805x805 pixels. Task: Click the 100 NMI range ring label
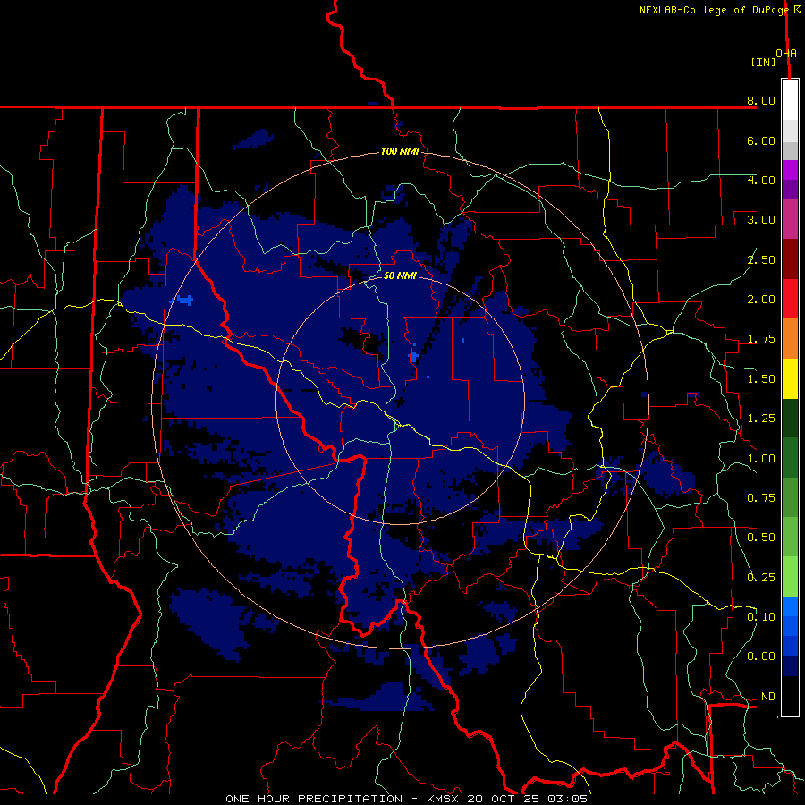(x=400, y=151)
